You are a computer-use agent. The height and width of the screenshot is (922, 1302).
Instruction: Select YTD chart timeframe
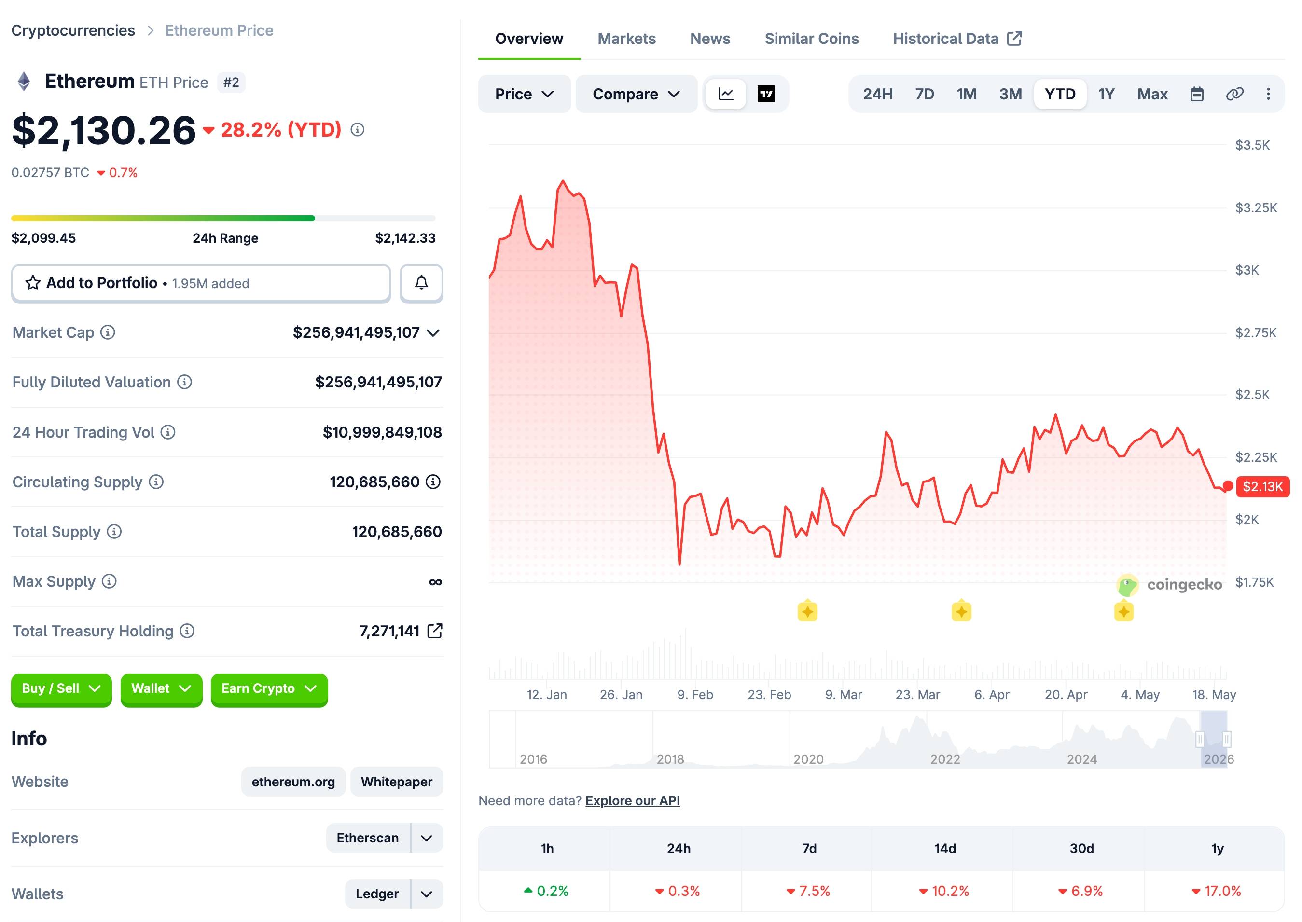(x=1060, y=94)
